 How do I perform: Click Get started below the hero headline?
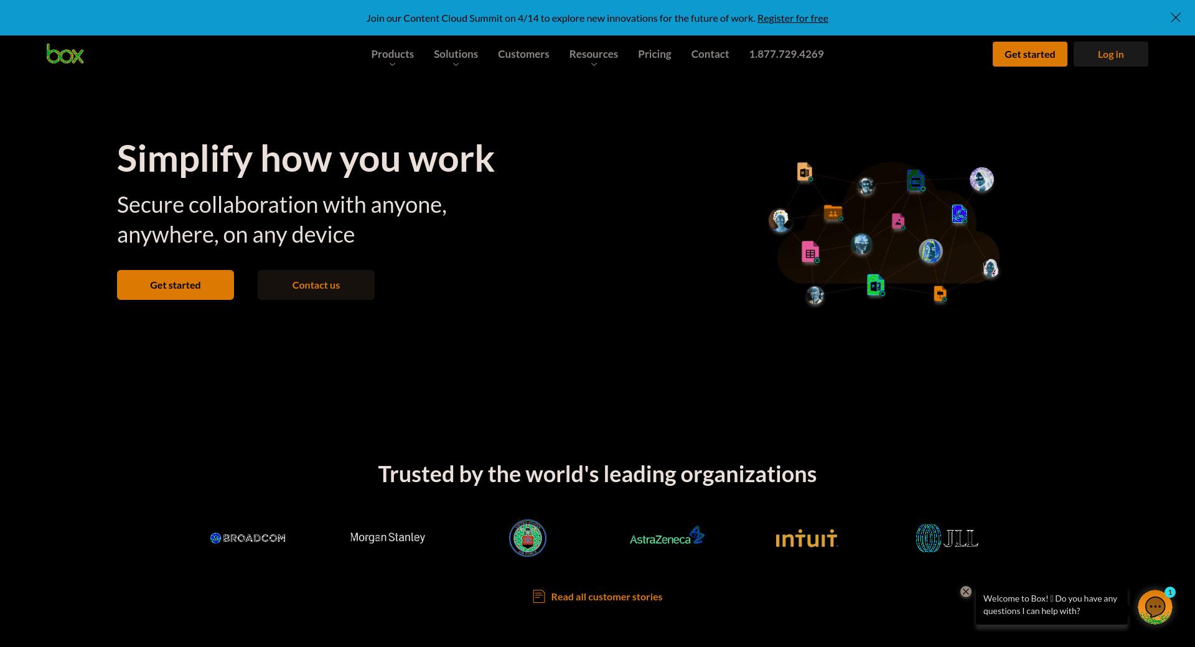click(x=176, y=285)
